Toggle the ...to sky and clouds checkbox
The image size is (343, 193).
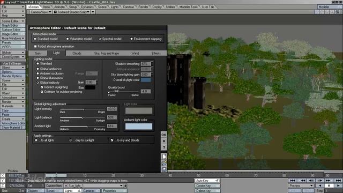pos(112,140)
